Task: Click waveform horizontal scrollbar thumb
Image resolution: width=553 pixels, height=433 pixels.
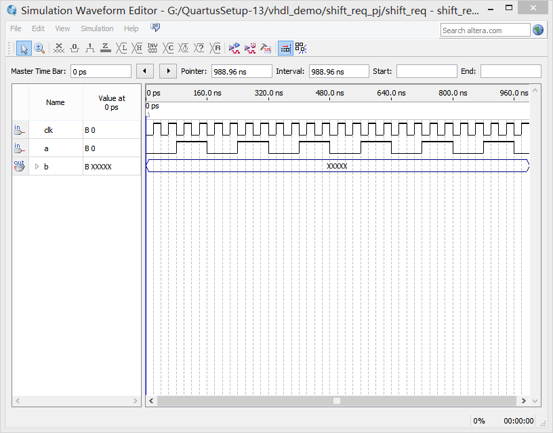Action: [x=337, y=401]
